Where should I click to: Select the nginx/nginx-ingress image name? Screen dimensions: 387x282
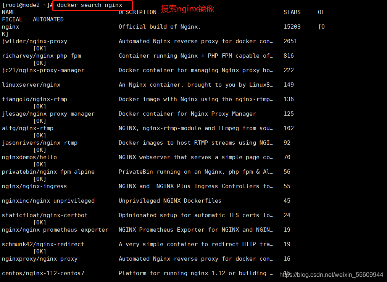[34, 186]
